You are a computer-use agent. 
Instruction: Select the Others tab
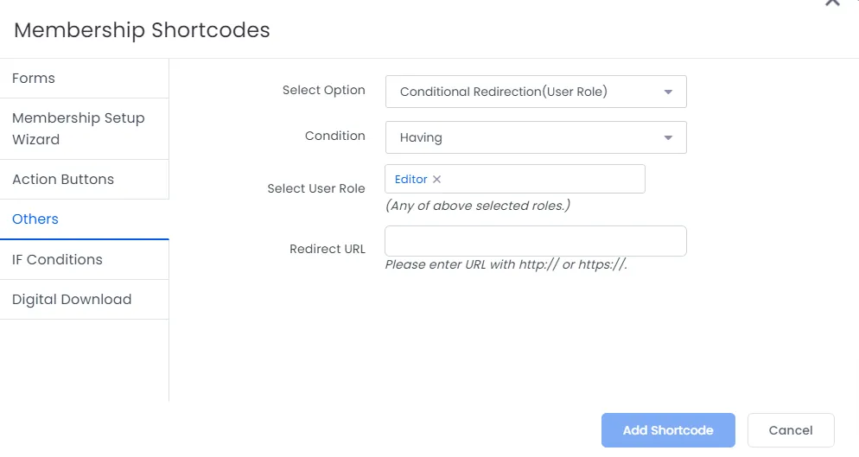[x=85, y=219]
